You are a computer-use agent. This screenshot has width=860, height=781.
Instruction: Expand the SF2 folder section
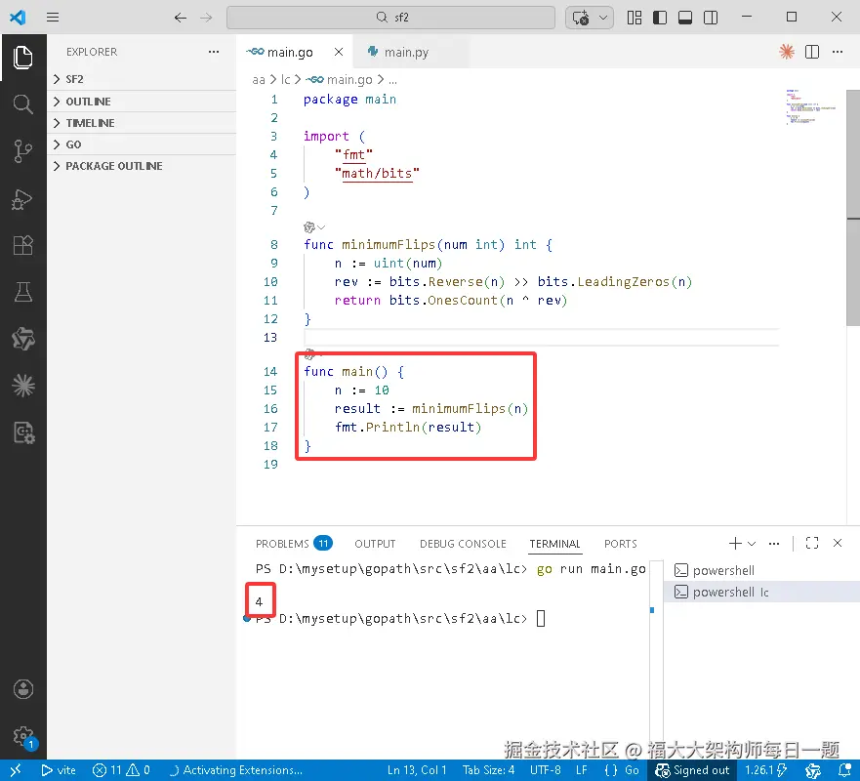142,79
